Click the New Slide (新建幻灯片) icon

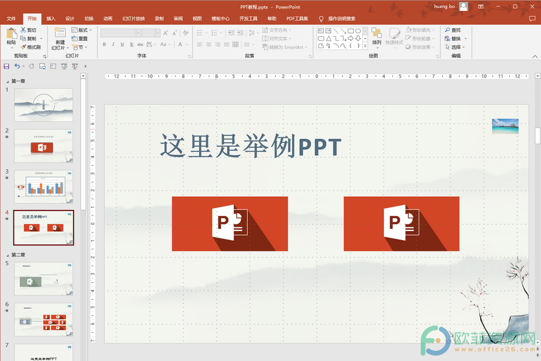pos(60,33)
